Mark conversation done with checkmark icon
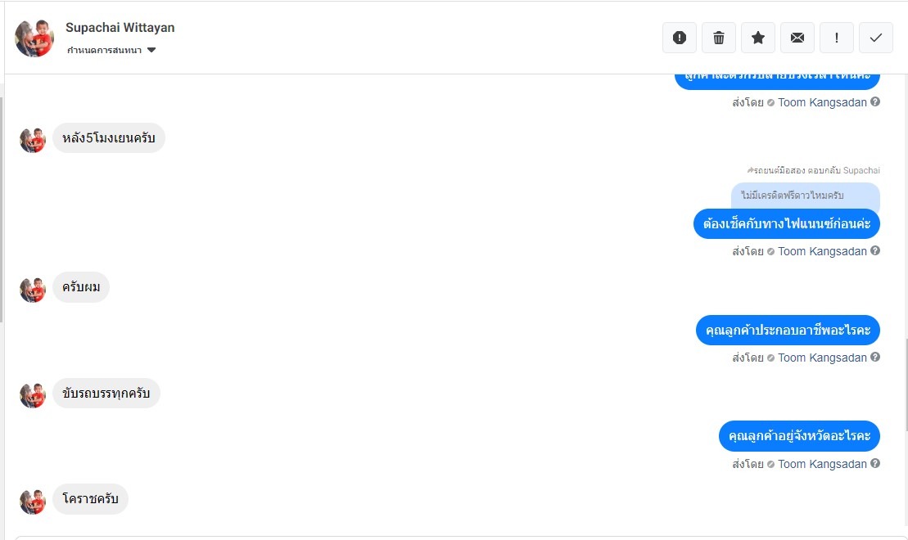The width and height of the screenshot is (908, 540). click(x=876, y=38)
